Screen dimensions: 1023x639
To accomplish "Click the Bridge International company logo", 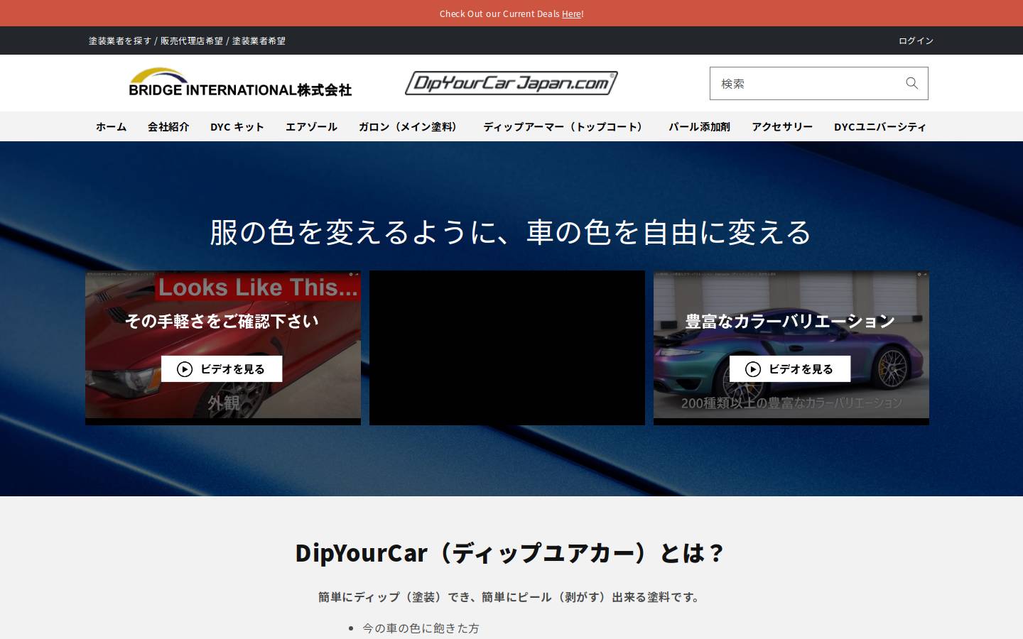I will 240,82.
